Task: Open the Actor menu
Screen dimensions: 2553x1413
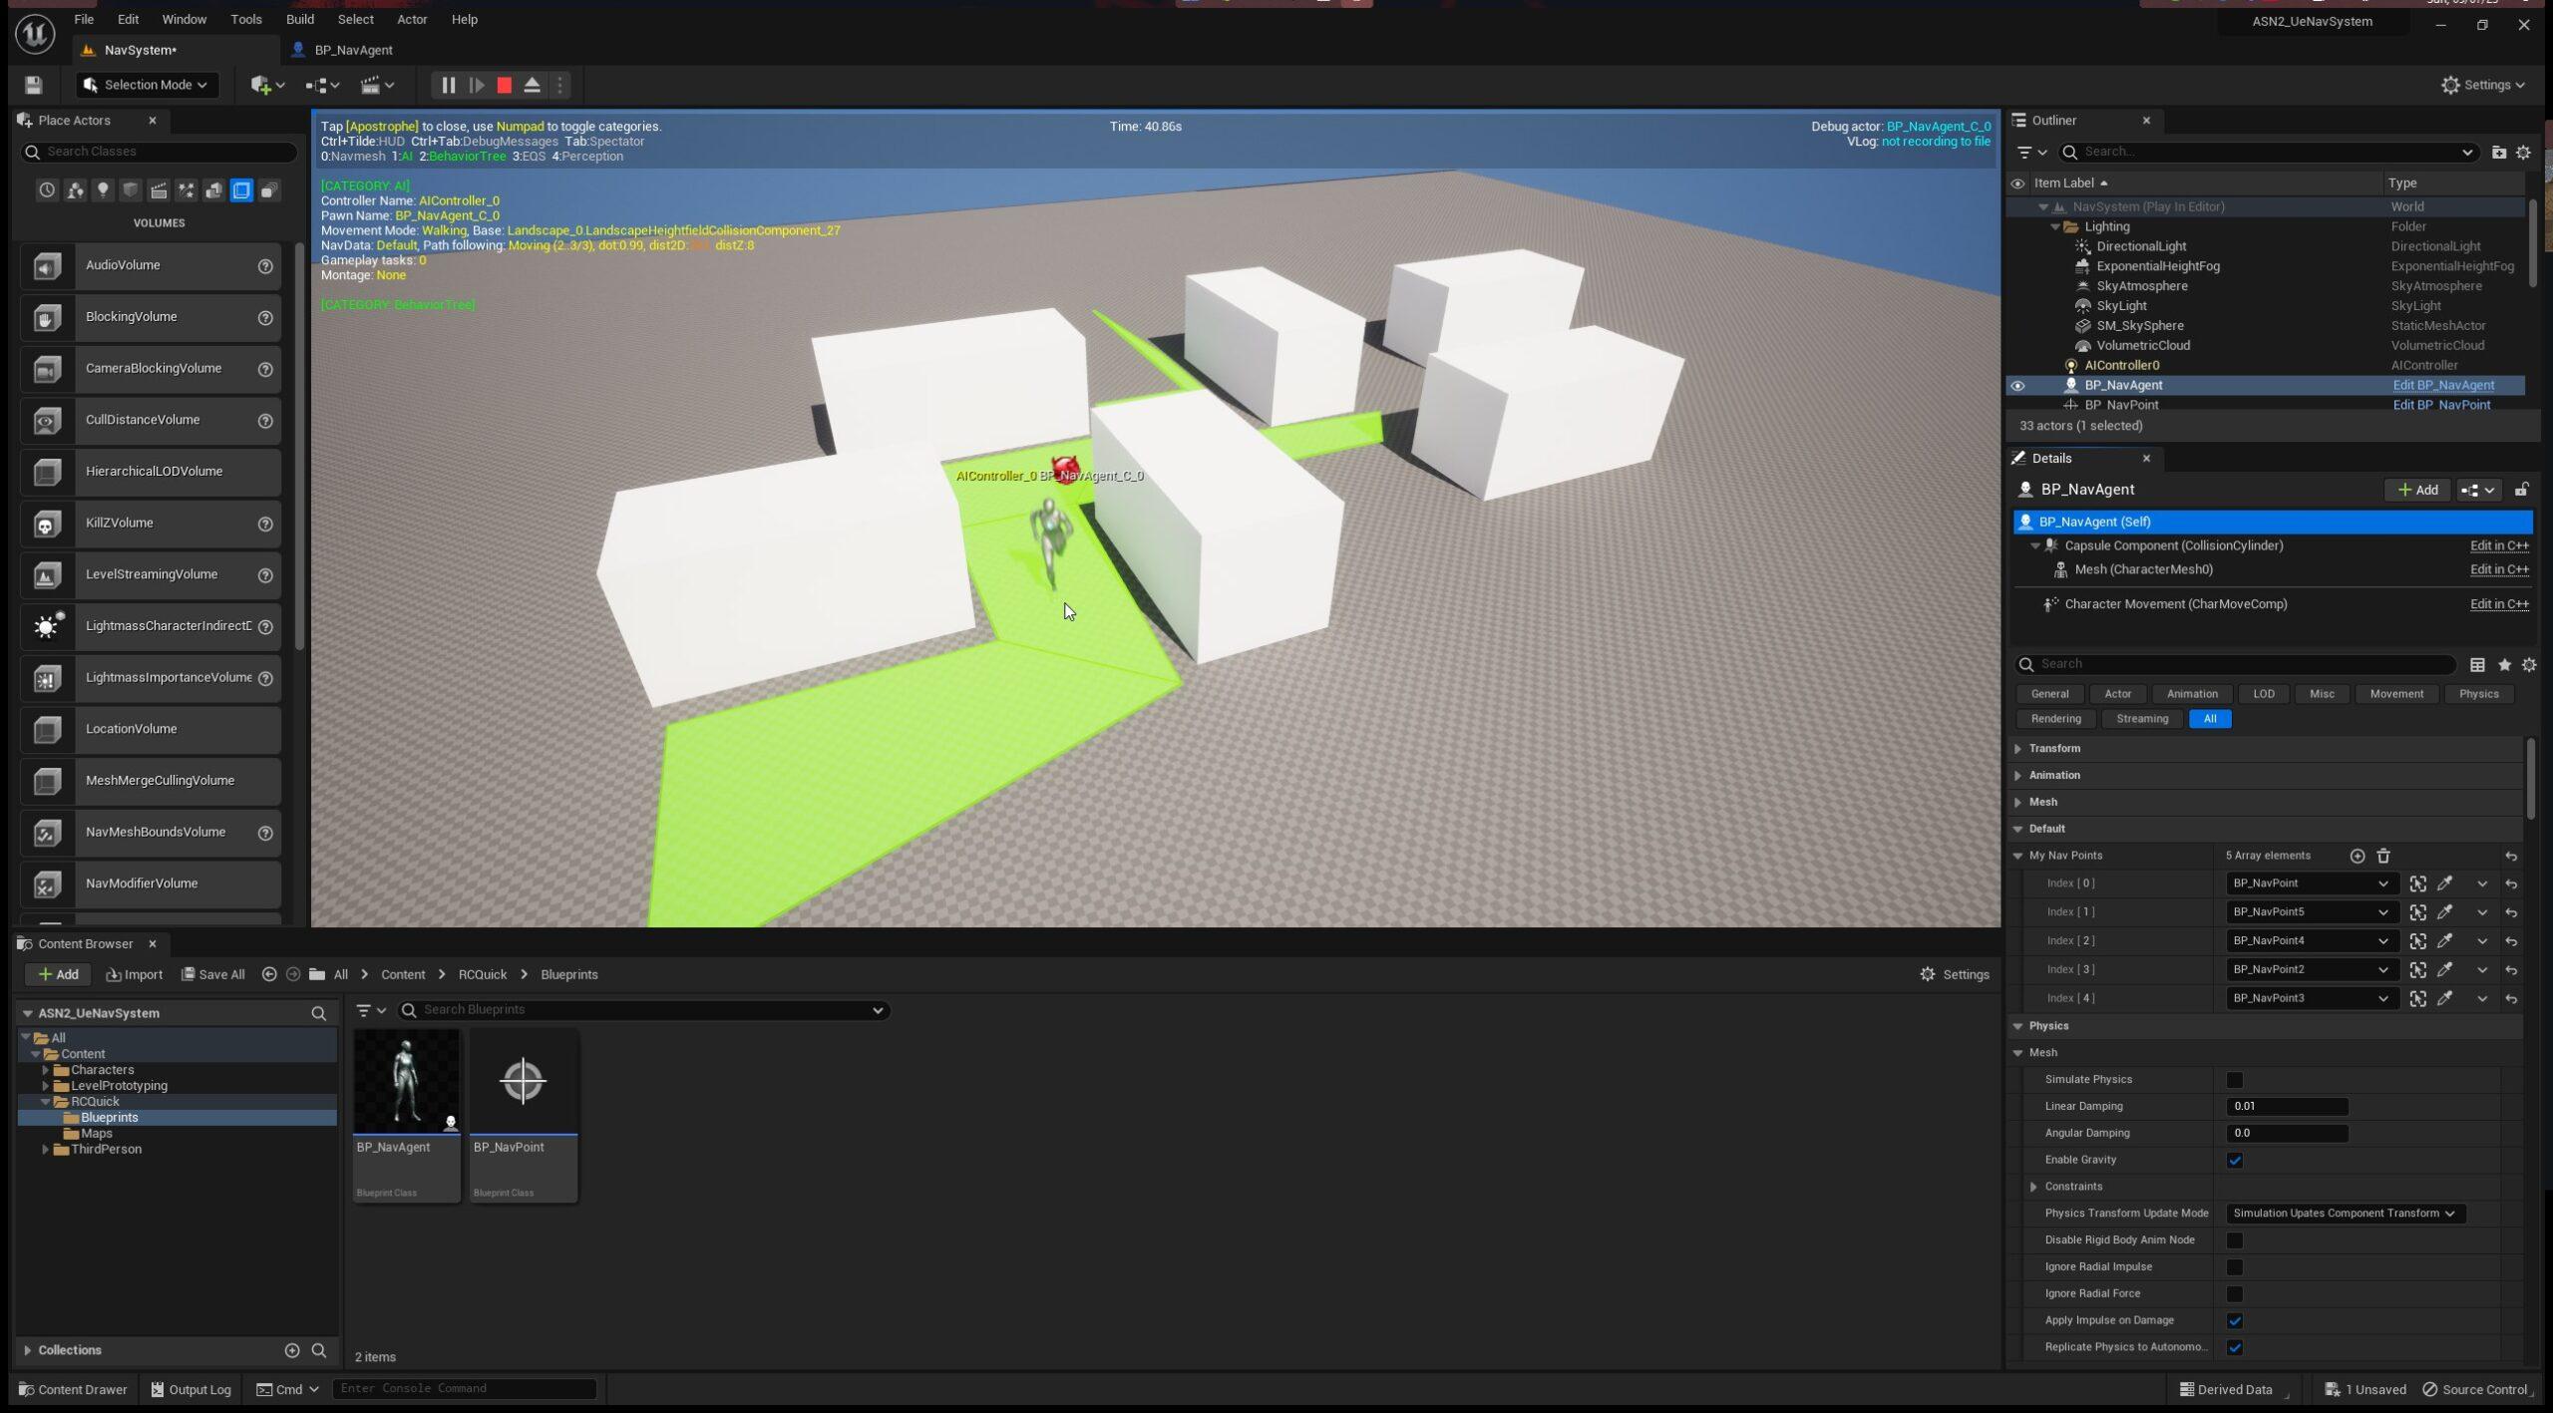Action: [412, 19]
